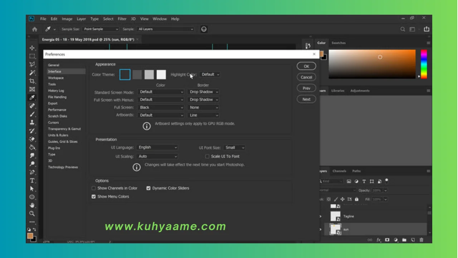
Task: Choose the lightest color theme swatch
Action: pyautogui.click(x=161, y=75)
